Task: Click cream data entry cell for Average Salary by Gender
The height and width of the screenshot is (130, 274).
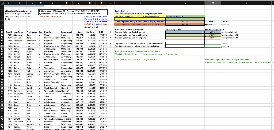Action: pyautogui.click(x=185, y=38)
